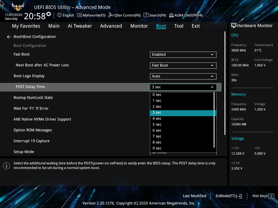Select 9 sec from the list
278x208 pixels.
pos(182,148)
